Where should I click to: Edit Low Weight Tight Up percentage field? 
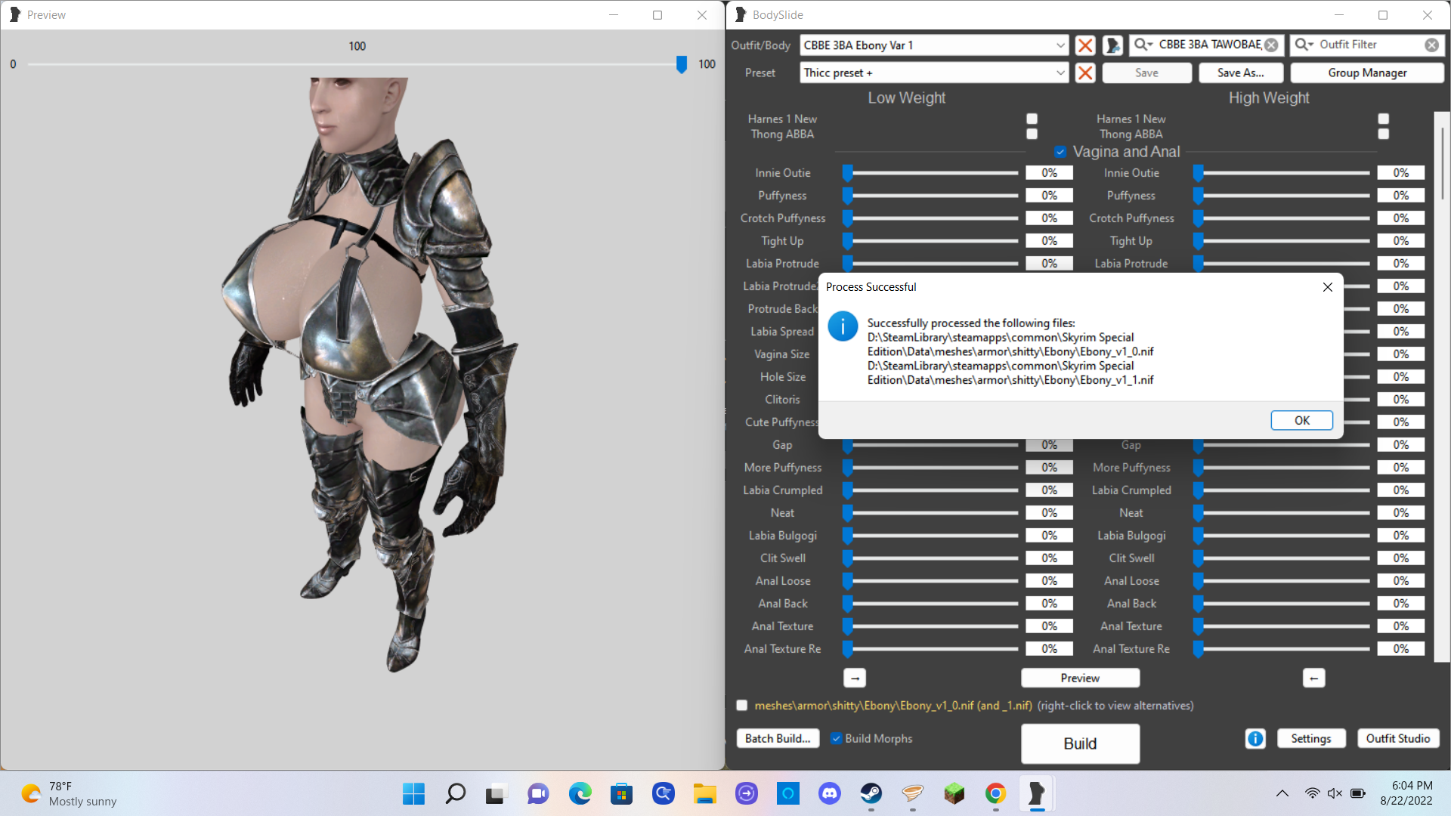[x=1049, y=242]
